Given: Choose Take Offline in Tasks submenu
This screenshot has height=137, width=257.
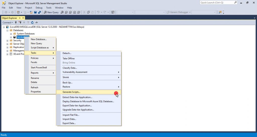Looking at the screenshot, I should coord(89,58).
